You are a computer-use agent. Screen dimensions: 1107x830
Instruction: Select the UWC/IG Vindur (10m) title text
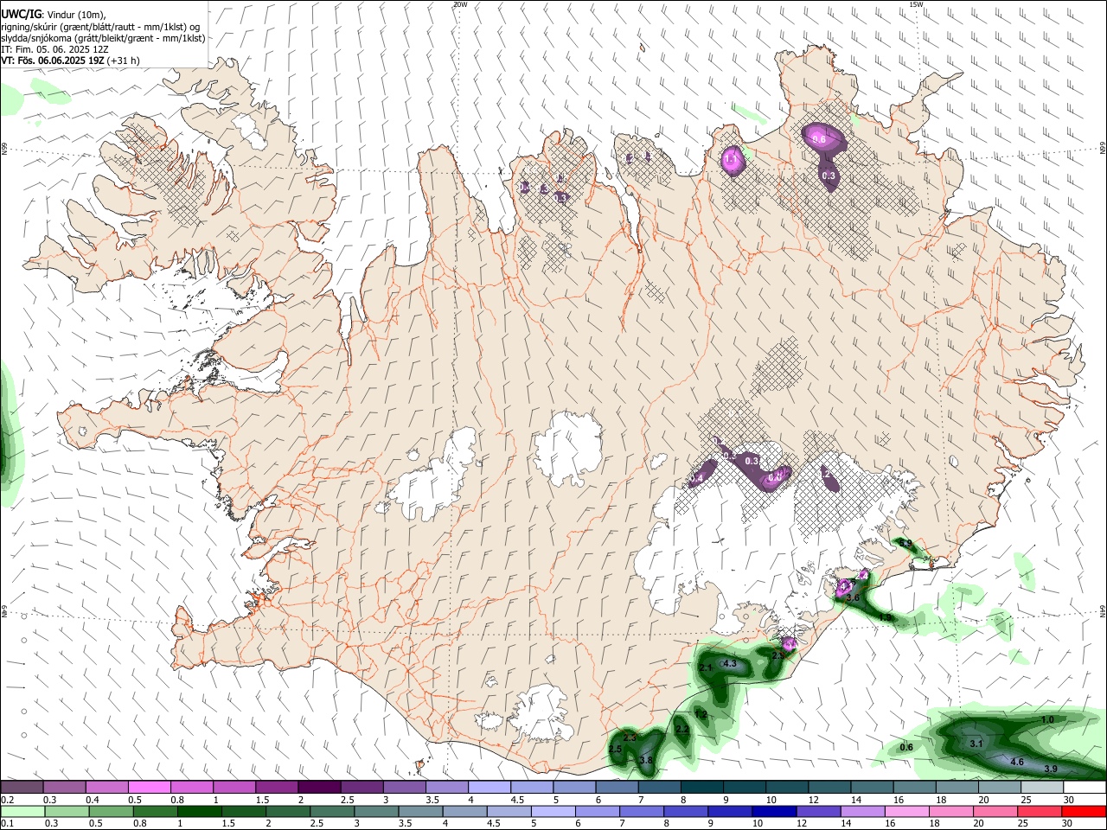tap(53, 14)
